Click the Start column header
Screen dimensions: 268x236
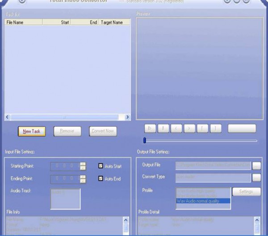(56, 22)
